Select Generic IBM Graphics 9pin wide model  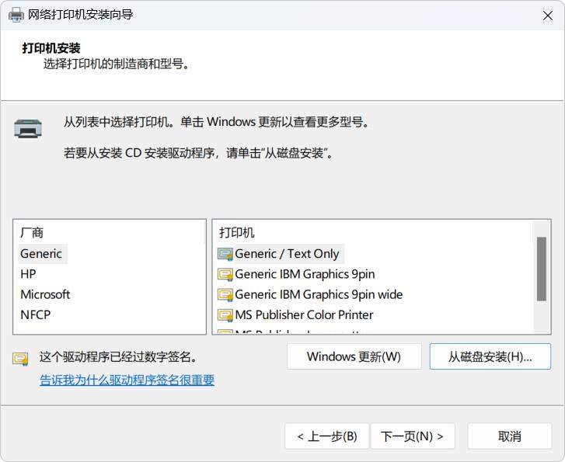pos(319,294)
